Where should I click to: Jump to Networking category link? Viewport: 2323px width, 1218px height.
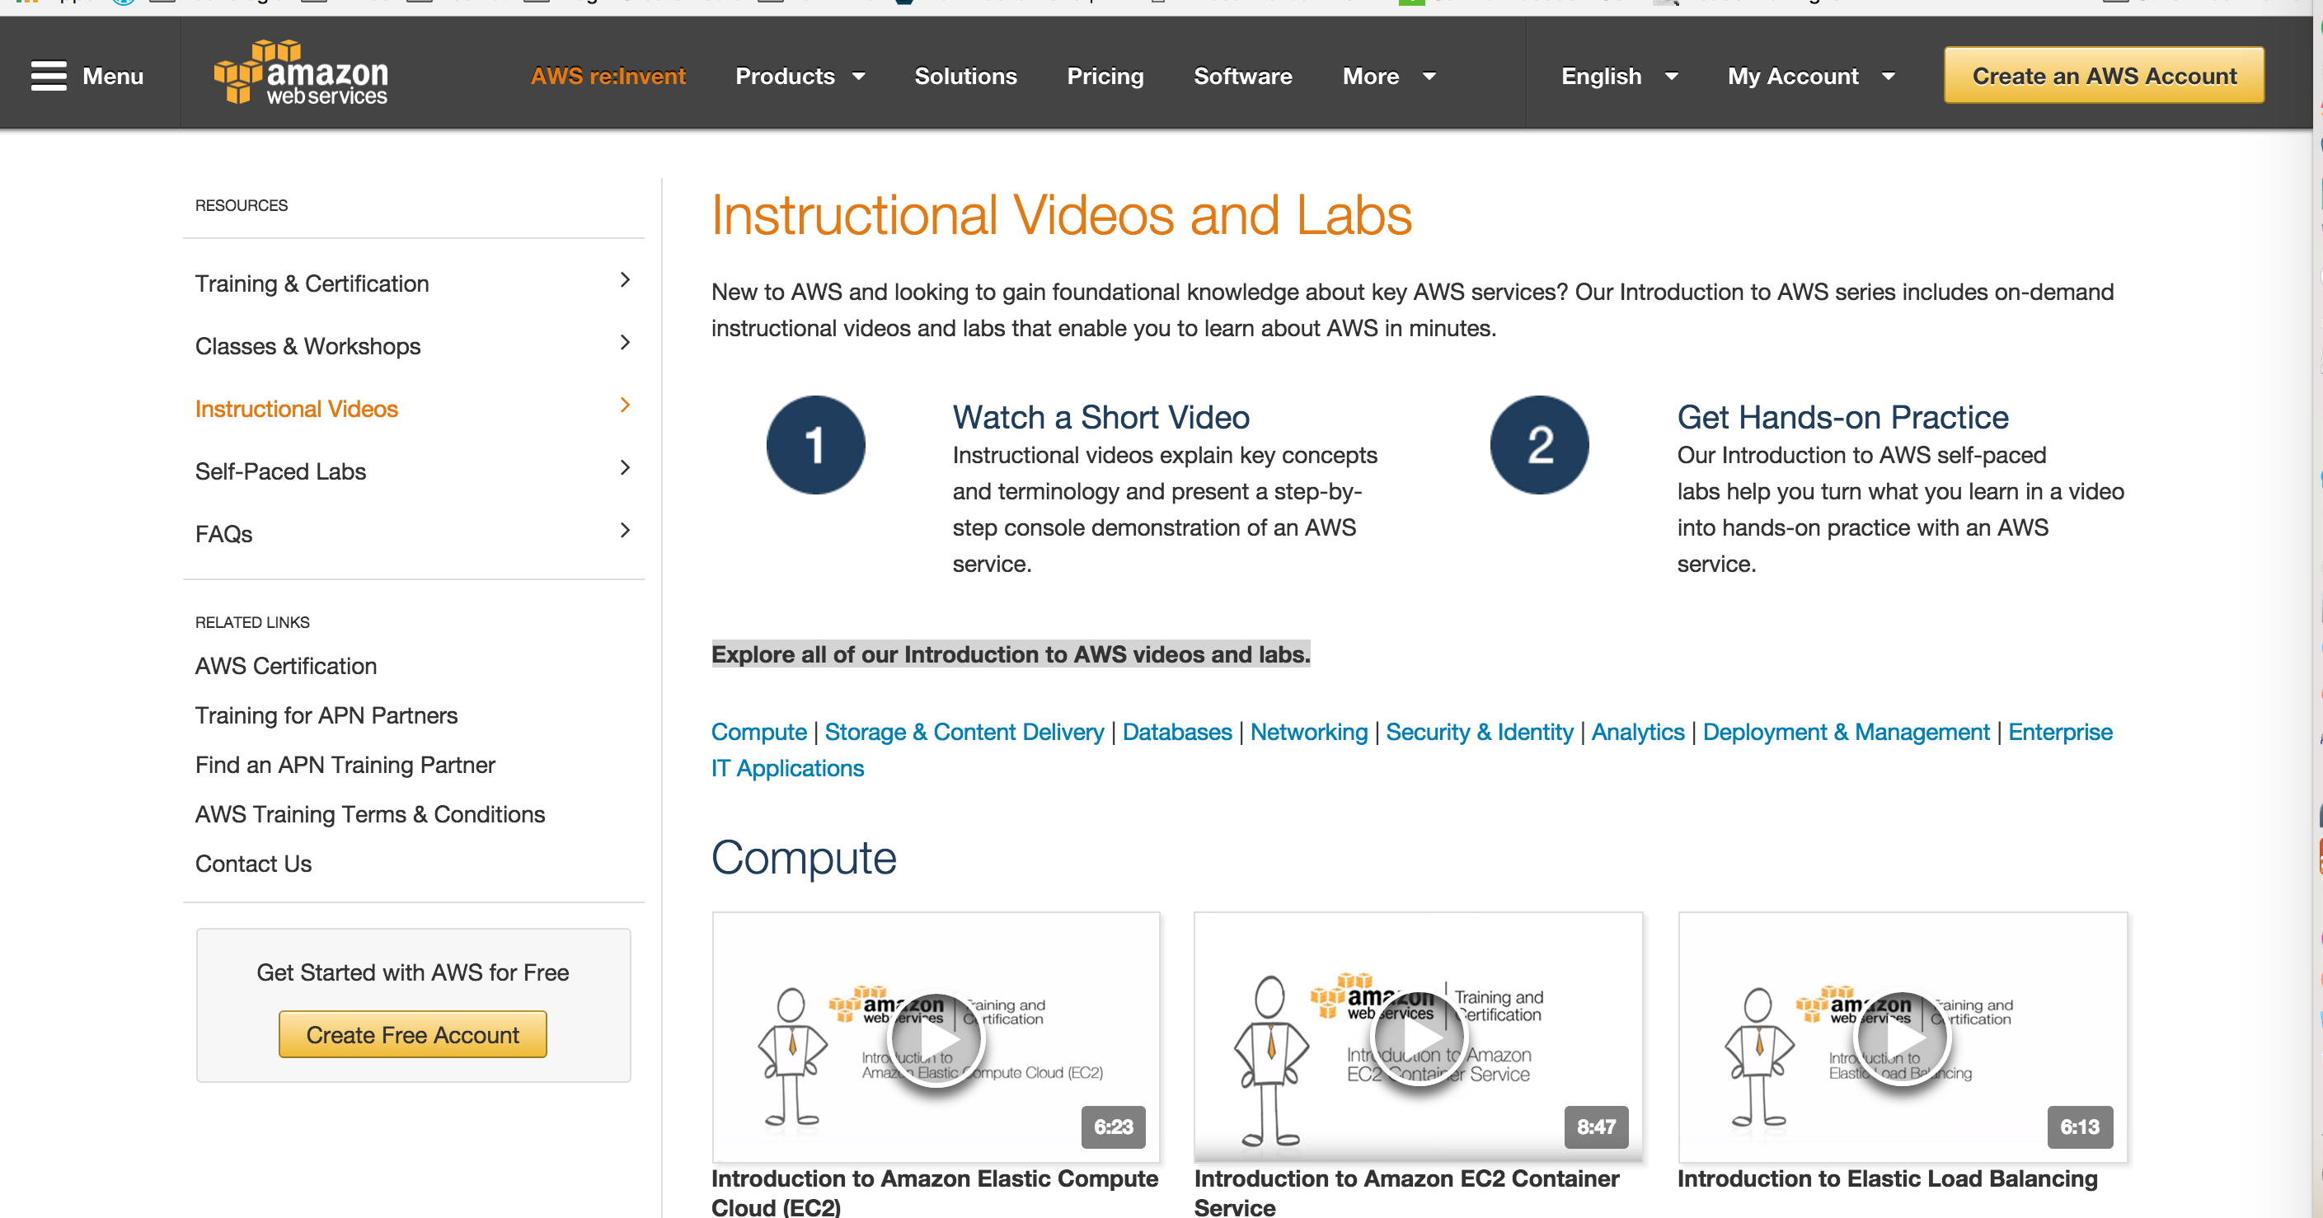(x=1308, y=732)
